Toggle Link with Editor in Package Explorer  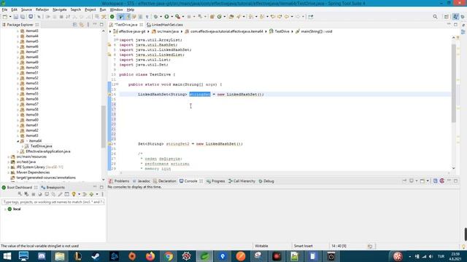pos(81,25)
